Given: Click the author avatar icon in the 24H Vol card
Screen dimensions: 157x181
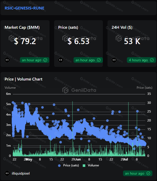Looking at the screenshot, I should point(114,60).
